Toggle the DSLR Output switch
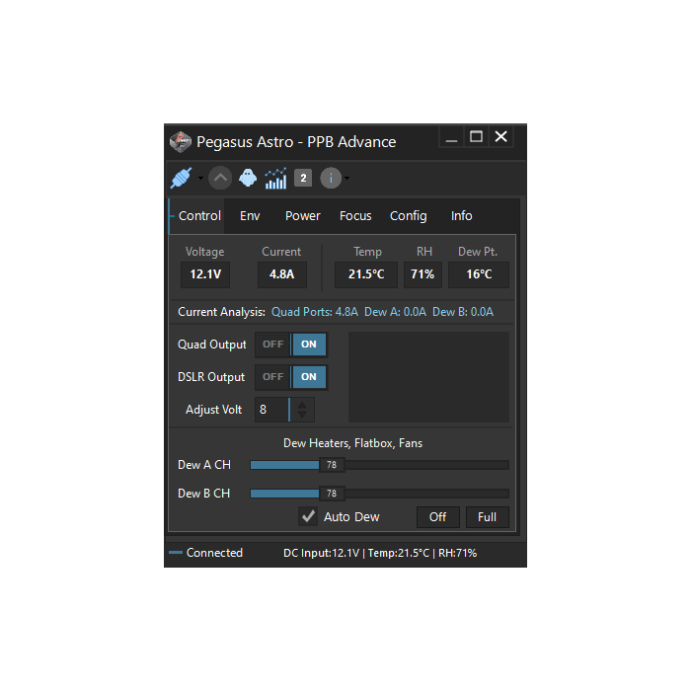691x691 pixels. tap(291, 376)
